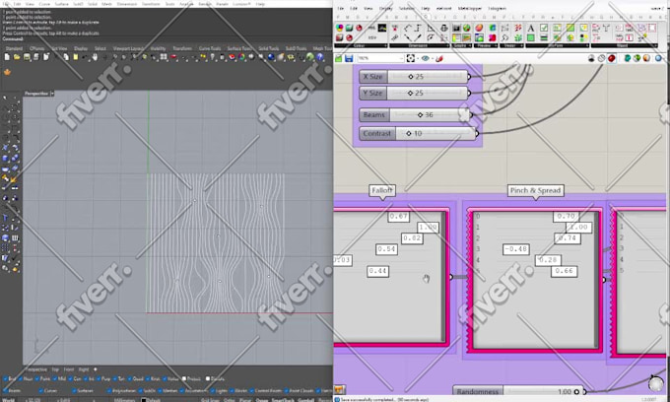Click the Grasshopper Save document icon
The height and width of the screenshot is (402, 670).
tap(349, 58)
